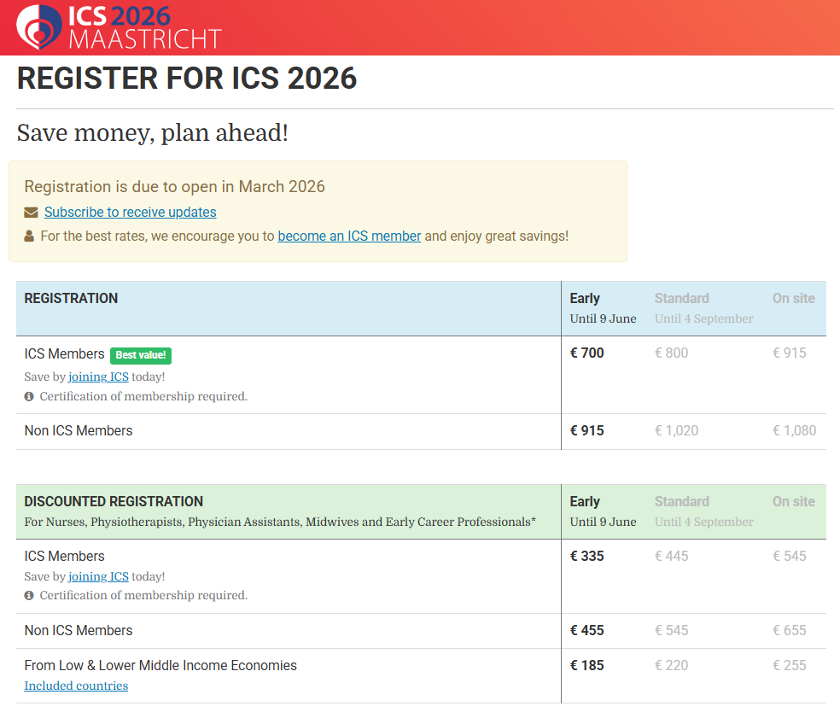This screenshot has width=840, height=718.
Task: Click the € 700 early ICS Members price
Action: pos(586,353)
